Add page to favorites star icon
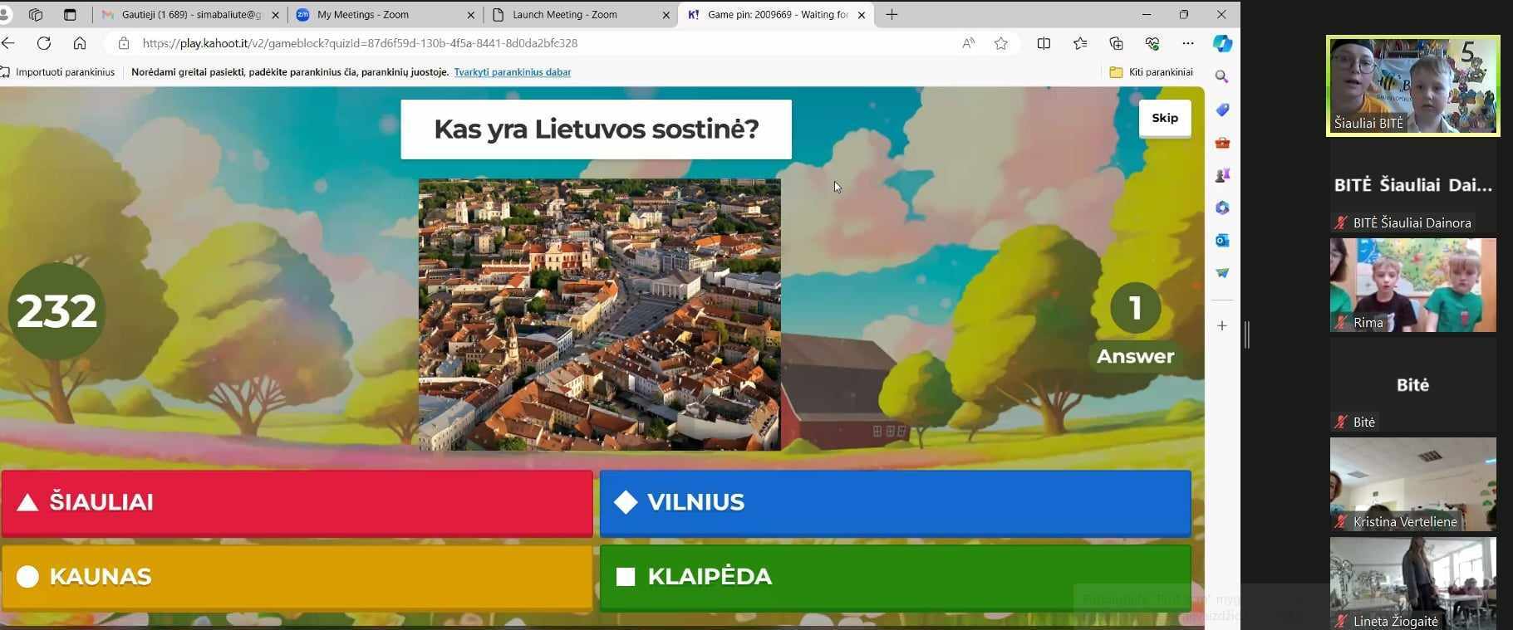Viewport: 1513px width, 630px height. 1001,43
